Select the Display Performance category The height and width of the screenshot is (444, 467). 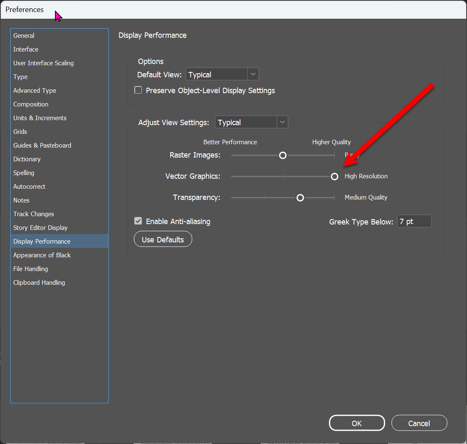(x=42, y=241)
